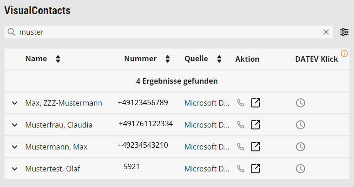
Task: Expand the Mustertest, Olaf row
Action: [x=15, y=169]
